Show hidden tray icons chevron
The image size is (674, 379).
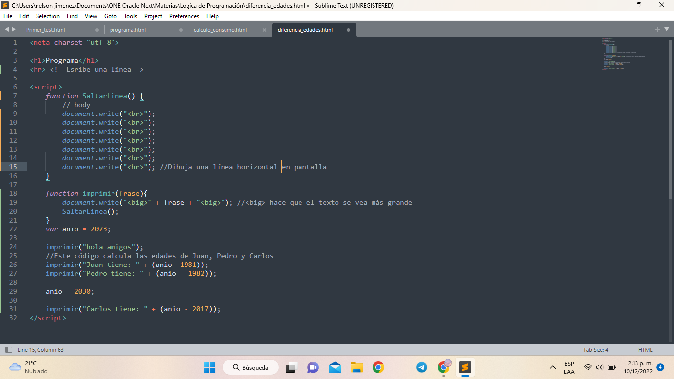click(553, 367)
